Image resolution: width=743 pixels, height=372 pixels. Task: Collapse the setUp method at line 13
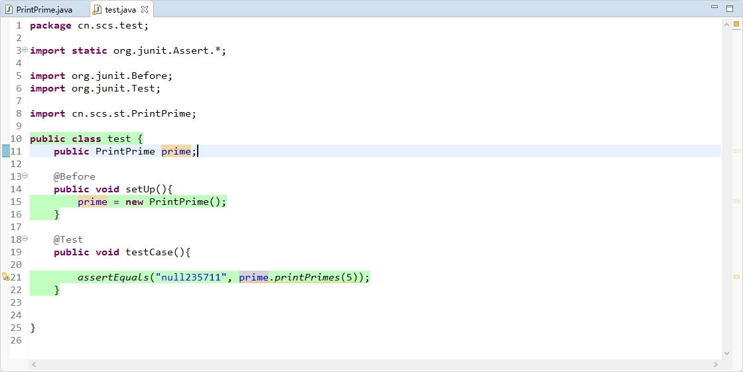[25, 175]
